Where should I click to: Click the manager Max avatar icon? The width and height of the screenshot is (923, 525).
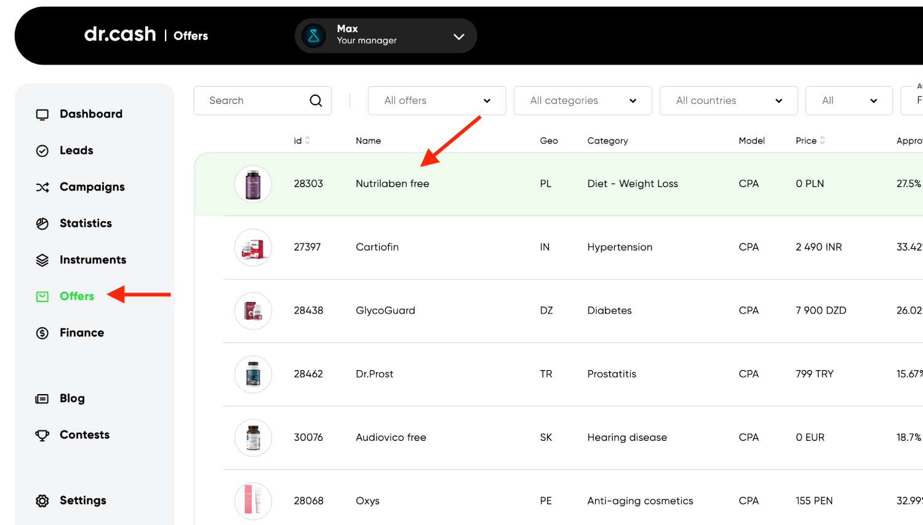click(x=314, y=36)
